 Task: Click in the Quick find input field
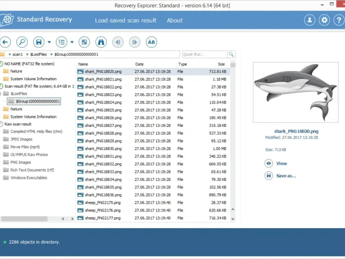[204, 54]
